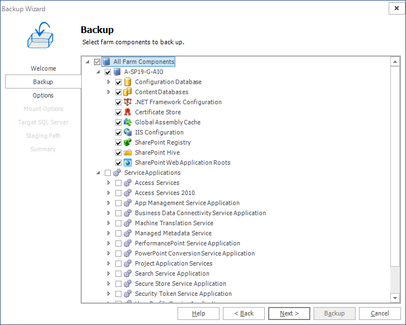
Task: Uncheck the Certificate Store checkbox
Action: (118, 113)
